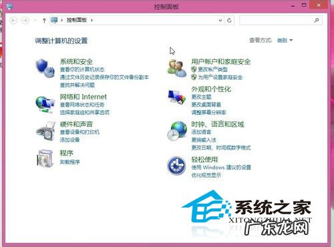Open 查看你的计算机状态 link
This screenshot has width=334, height=247.
pyautogui.click(x=82, y=69)
